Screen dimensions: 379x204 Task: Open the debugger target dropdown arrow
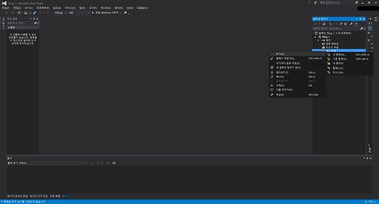click(x=121, y=13)
